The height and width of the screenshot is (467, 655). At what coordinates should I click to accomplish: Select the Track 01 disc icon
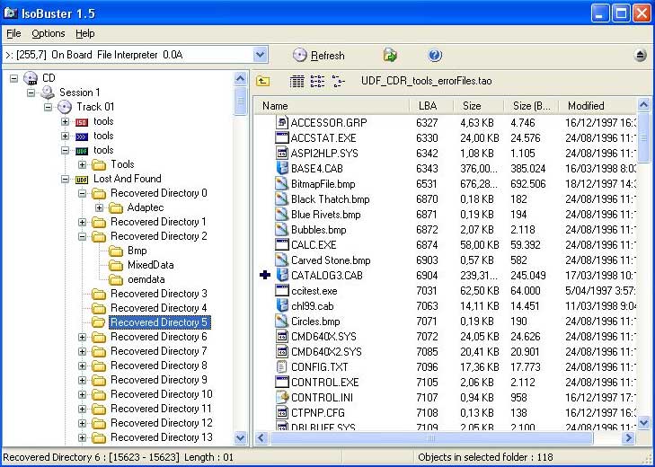click(65, 107)
